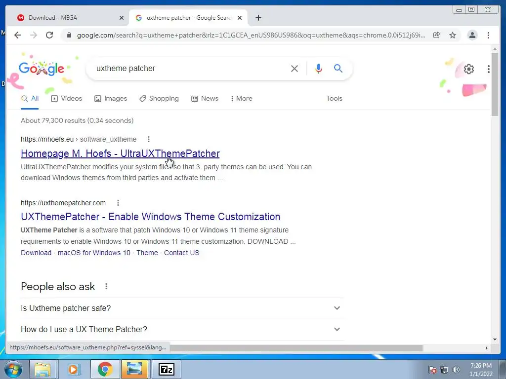Open options for the uxthemepatcher.com result

coord(118,203)
